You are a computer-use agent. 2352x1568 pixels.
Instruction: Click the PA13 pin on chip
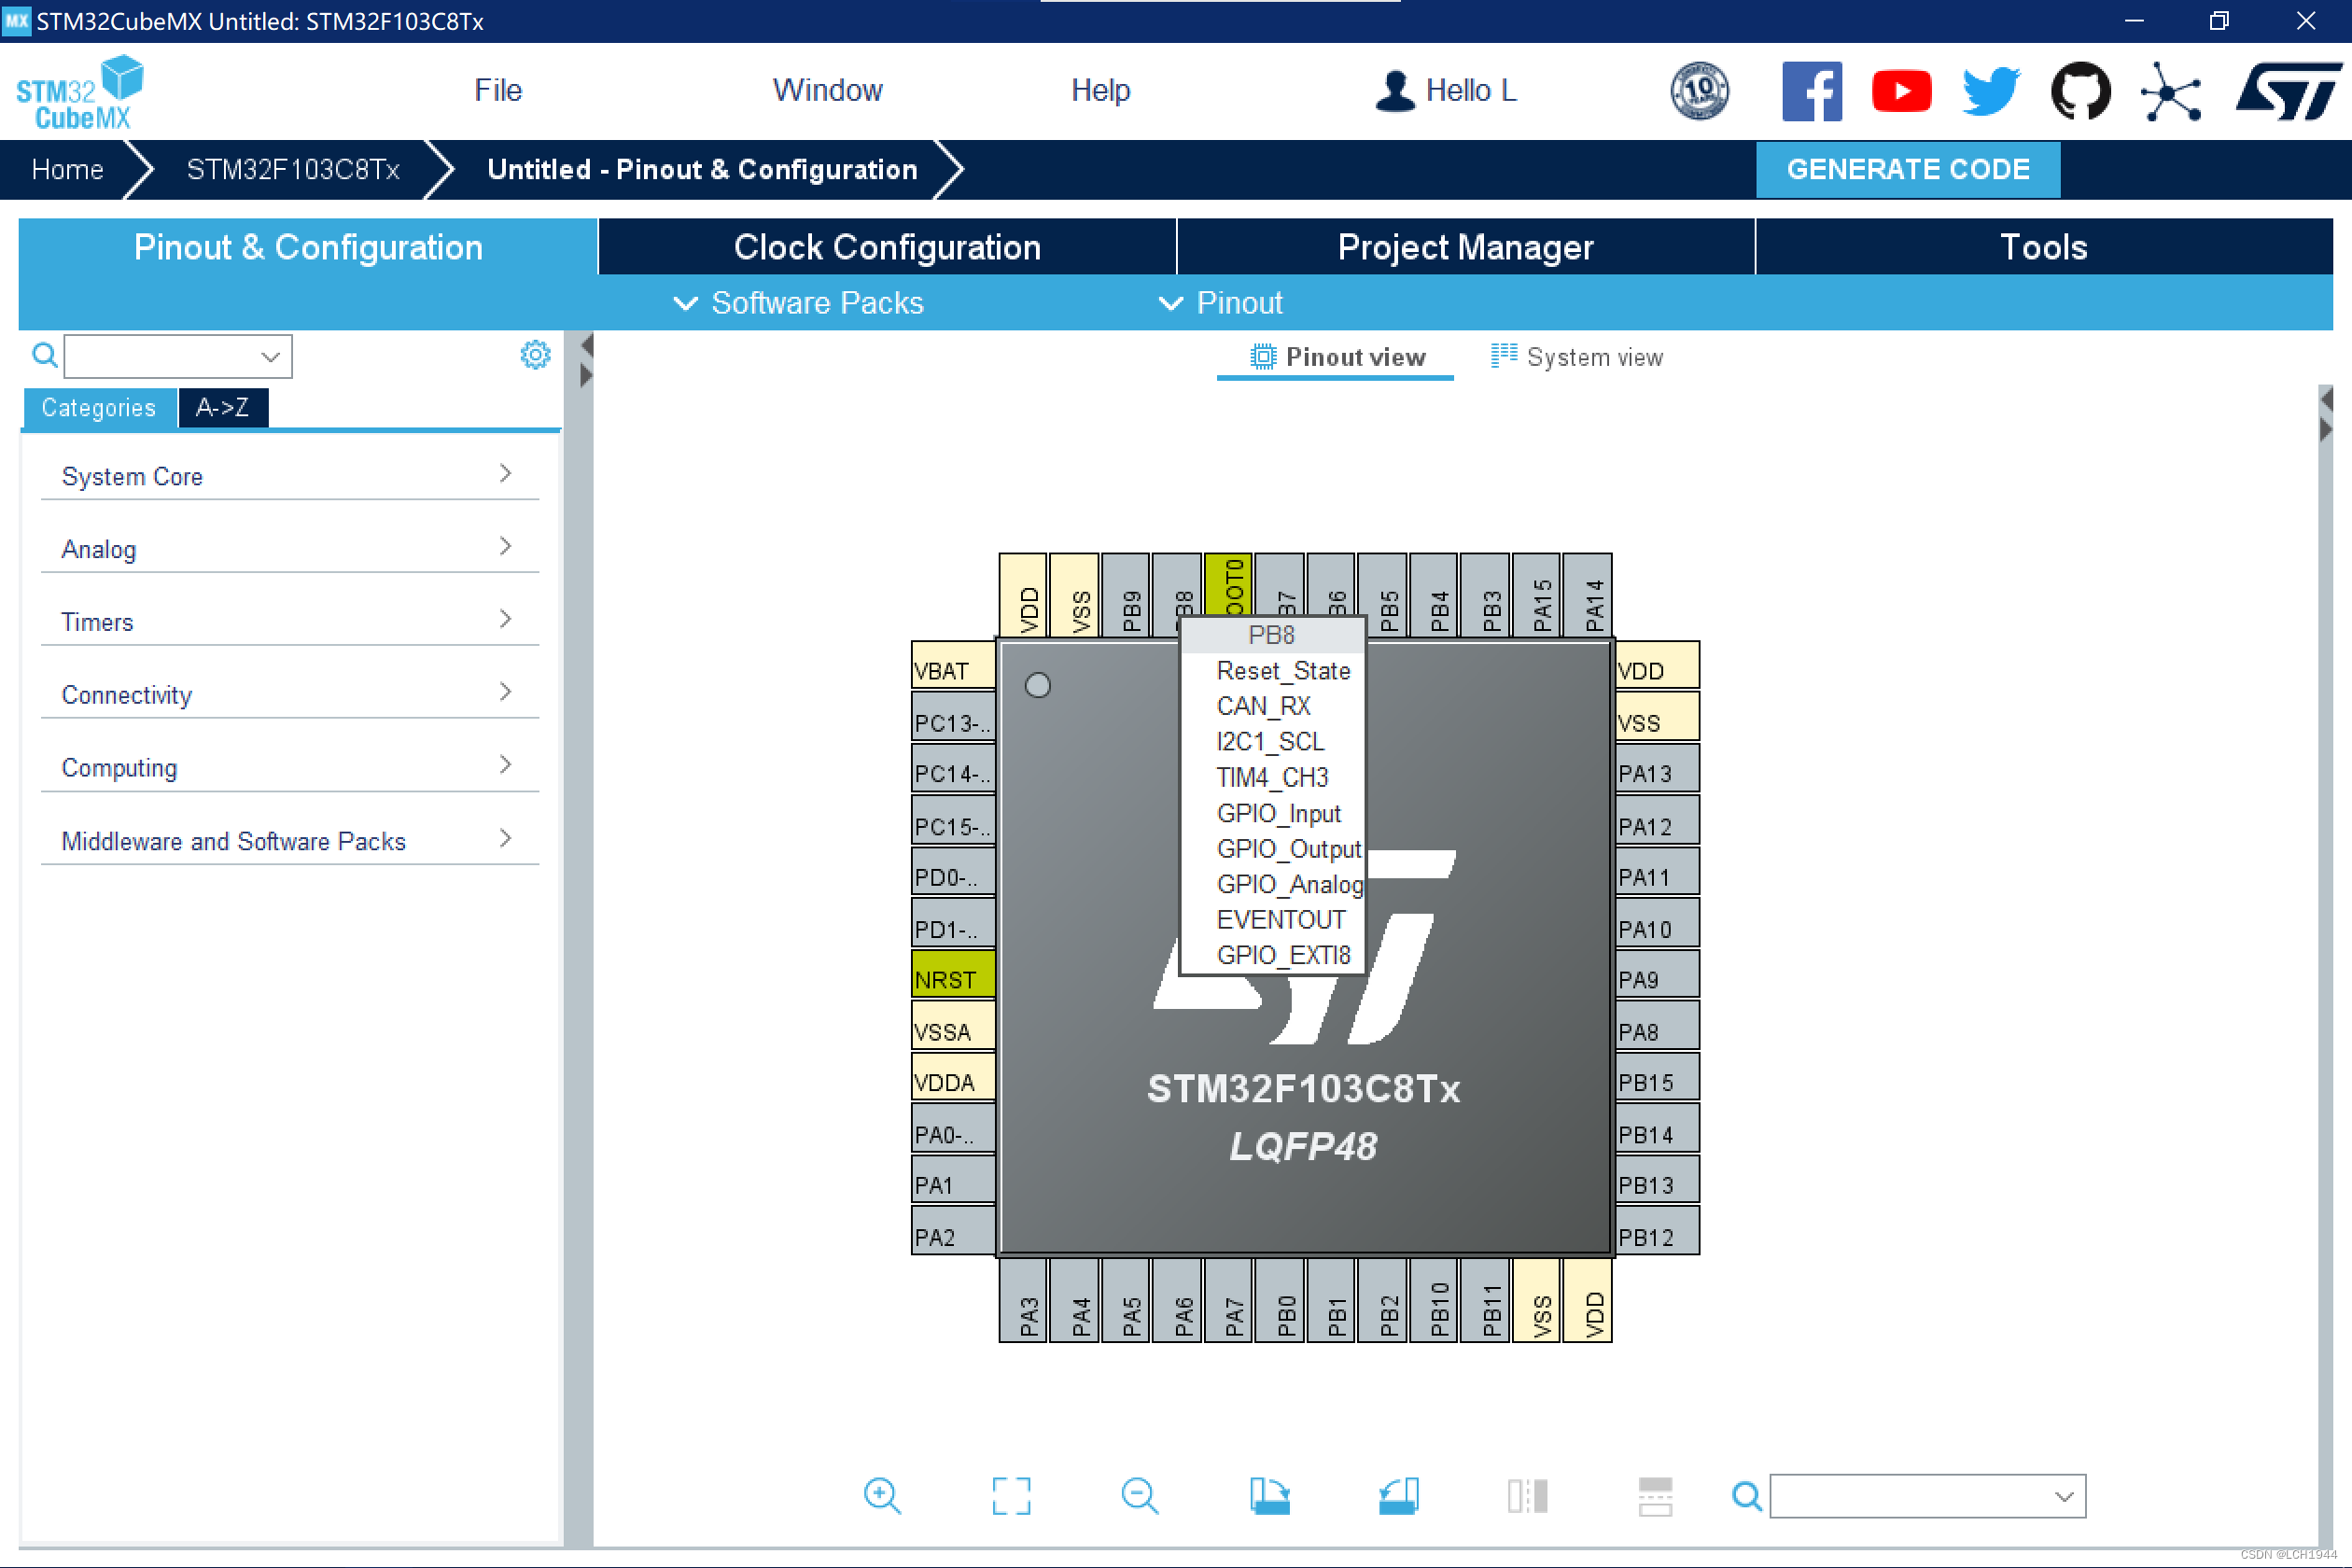tap(1657, 769)
